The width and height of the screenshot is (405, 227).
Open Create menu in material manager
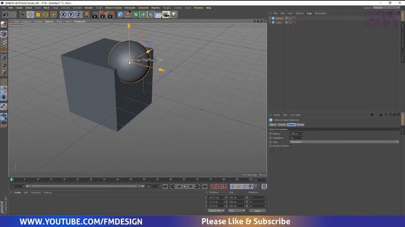[x=17, y=192]
